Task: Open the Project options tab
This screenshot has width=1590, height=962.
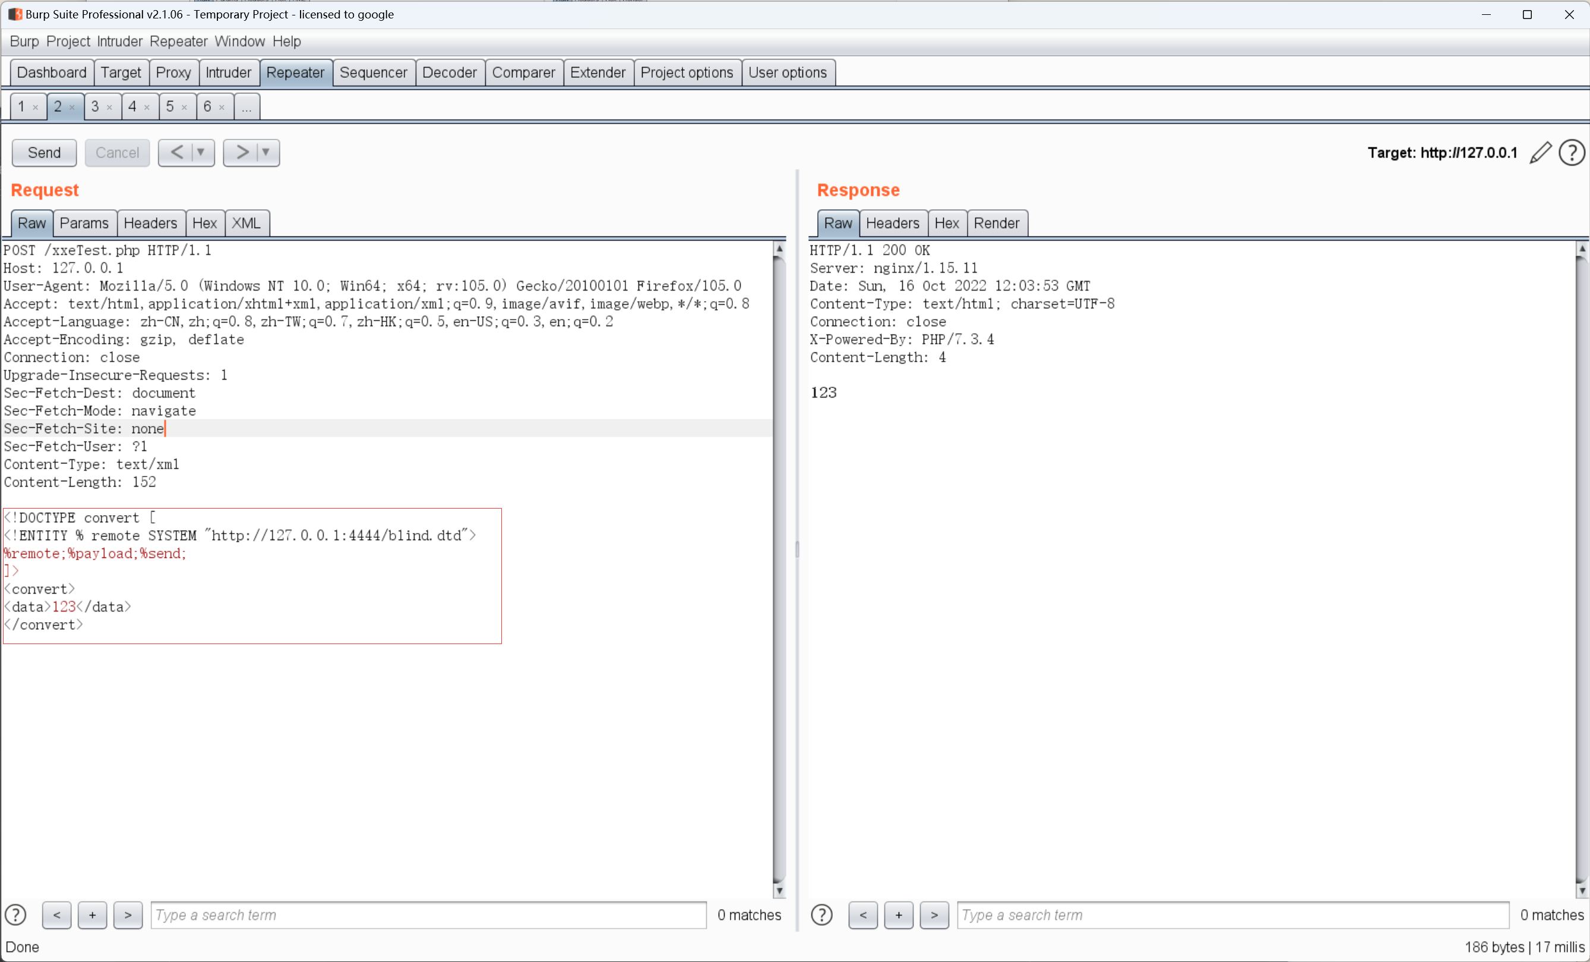Action: tap(687, 72)
